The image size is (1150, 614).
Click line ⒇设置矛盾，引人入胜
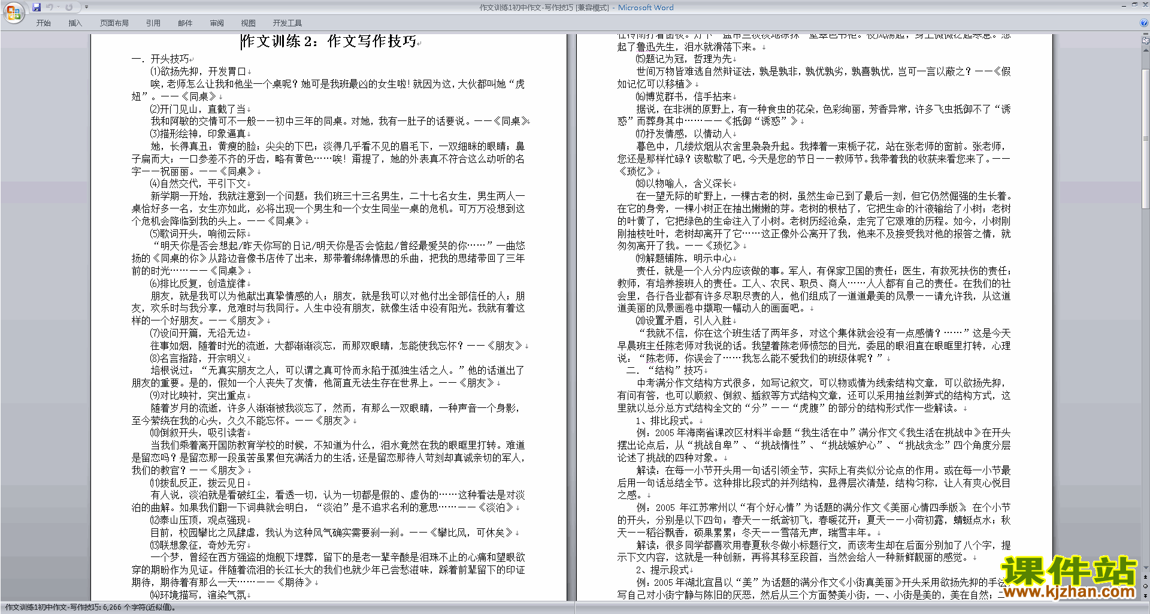pyautogui.click(x=684, y=320)
